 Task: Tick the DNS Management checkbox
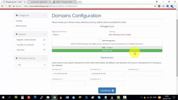tap(100, 41)
